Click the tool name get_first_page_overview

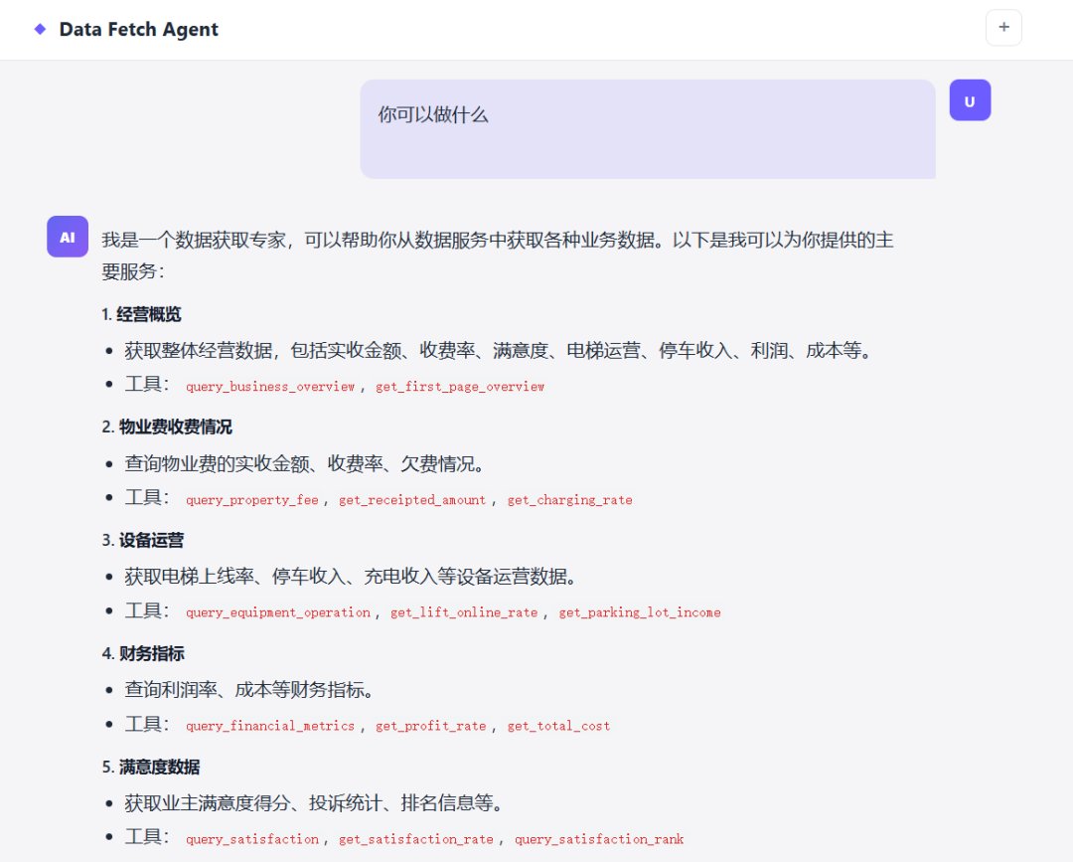click(460, 387)
